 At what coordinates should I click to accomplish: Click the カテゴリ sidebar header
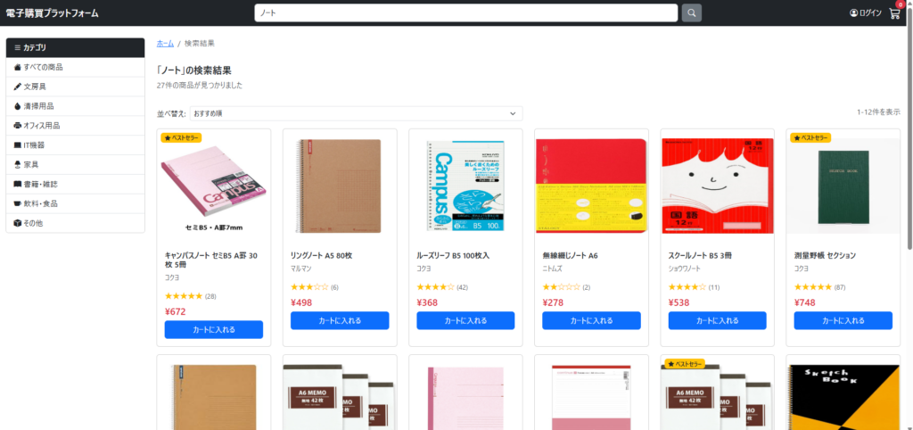pos(75,47)
